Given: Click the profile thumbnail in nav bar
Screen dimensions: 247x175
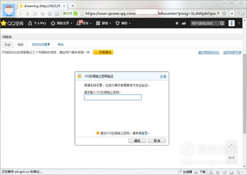Looking at the screenshot, I should tap(231, 23).
